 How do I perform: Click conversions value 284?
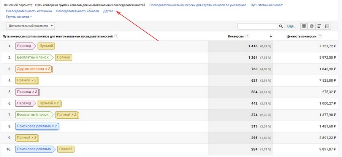(x=255, y=149)
